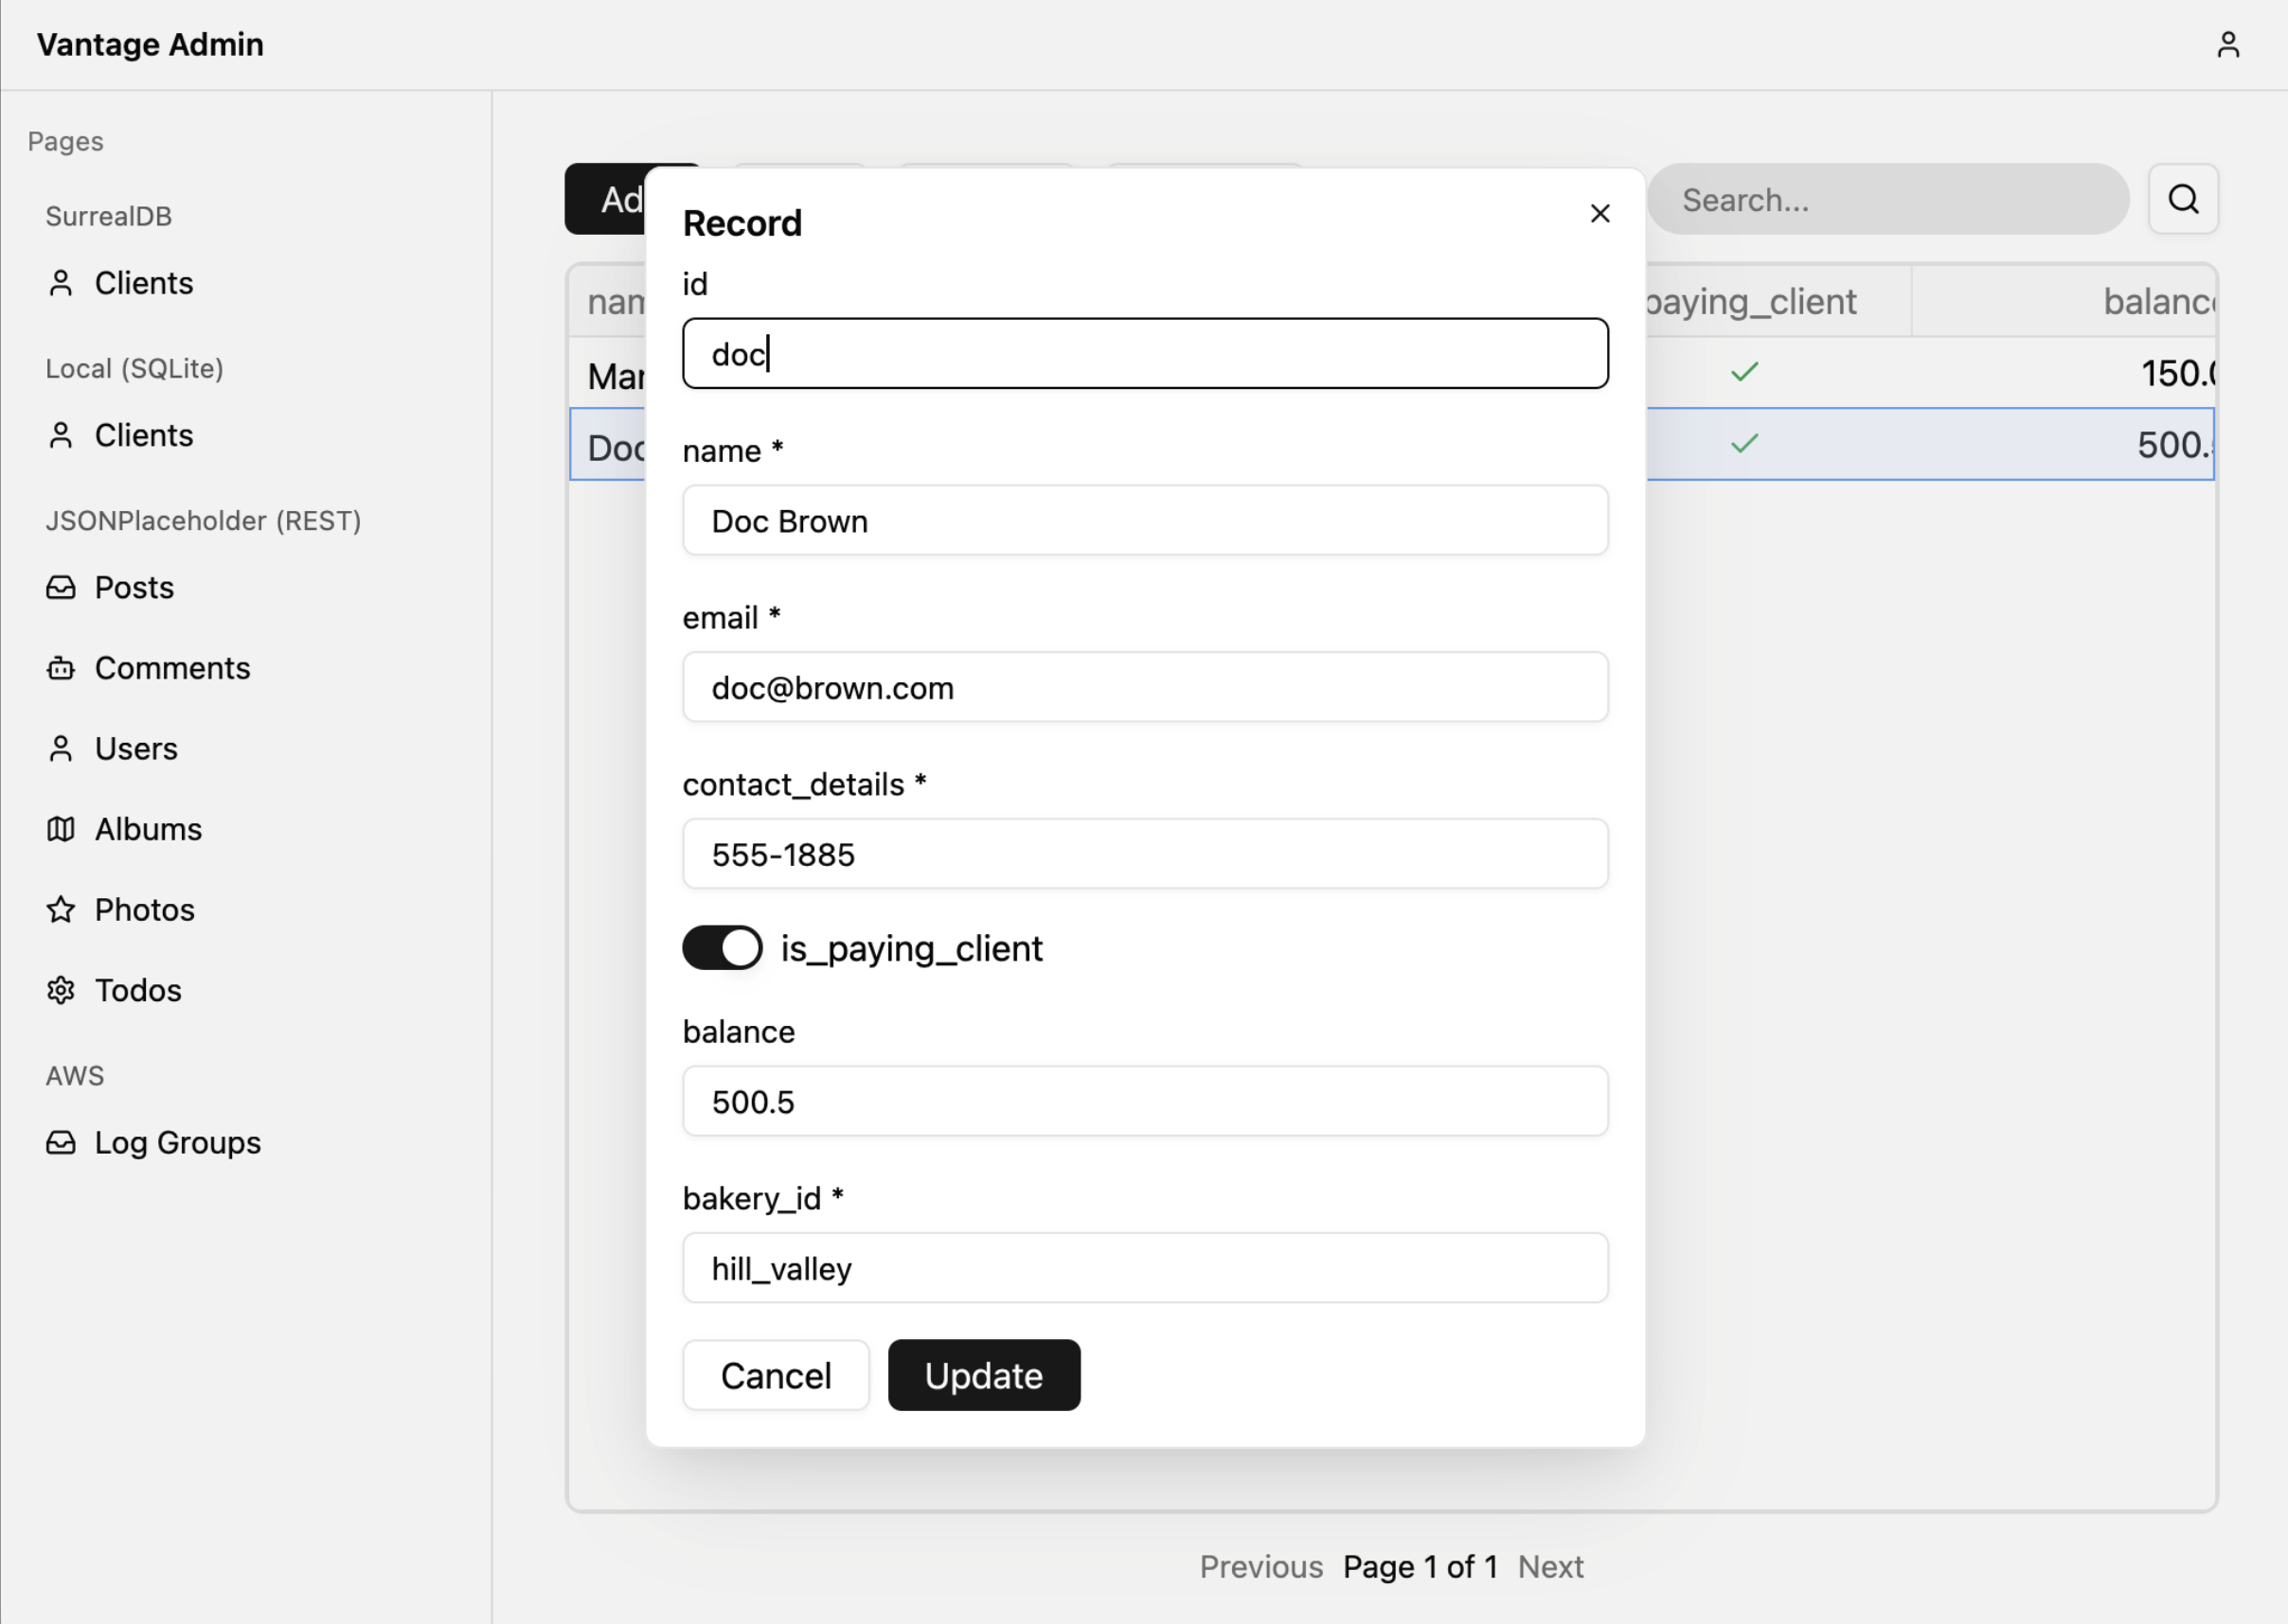Open Local (SQLite) Clients person icon
This screenshot has width=2288, height=1624.
(x=61, y=435)
